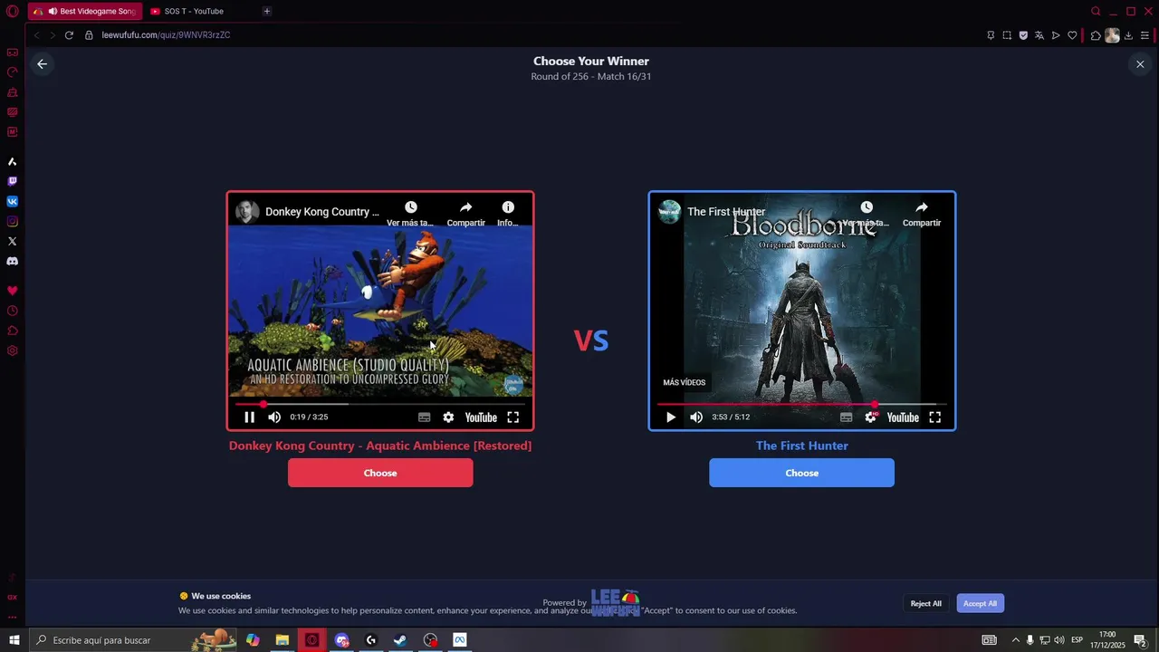Image resolution: width=1159 pixels, height=652 pixels.
Task: Take a snapshot with the capture icon
Action: tap(1007, 35)
